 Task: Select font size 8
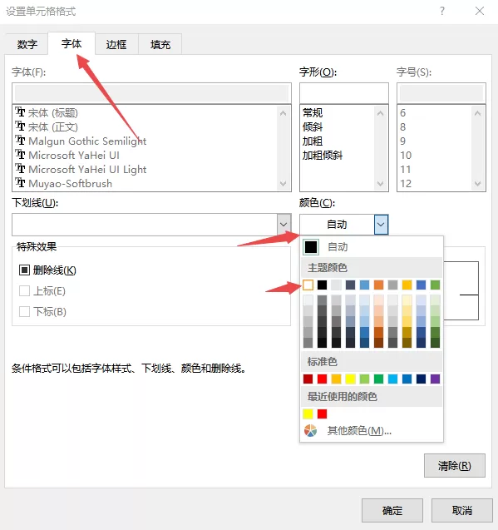click(402, 126)
